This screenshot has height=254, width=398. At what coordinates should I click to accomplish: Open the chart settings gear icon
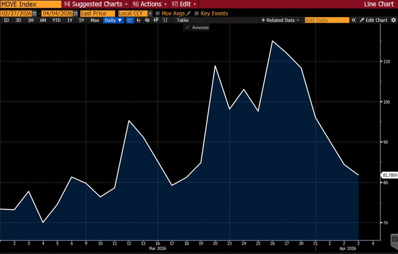click(x=394, y=20)
